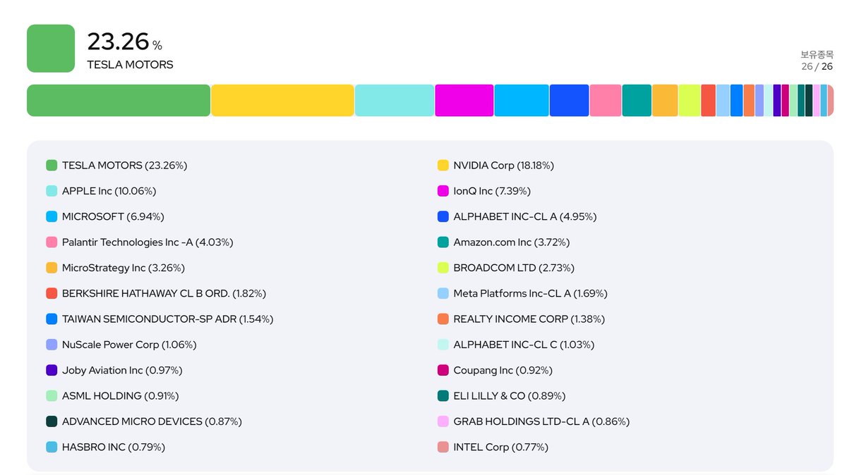Click the orange legend square next to MicroStrategy

52,268
